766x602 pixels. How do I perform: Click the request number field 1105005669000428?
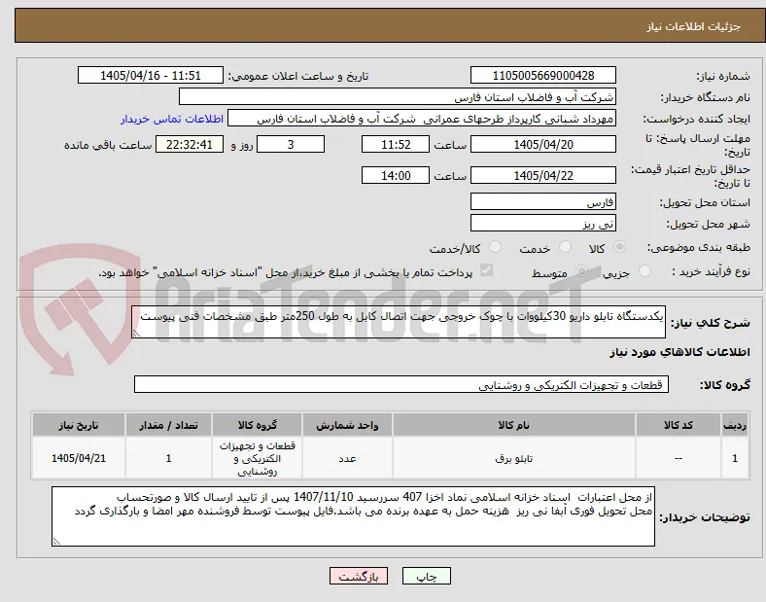543,76
